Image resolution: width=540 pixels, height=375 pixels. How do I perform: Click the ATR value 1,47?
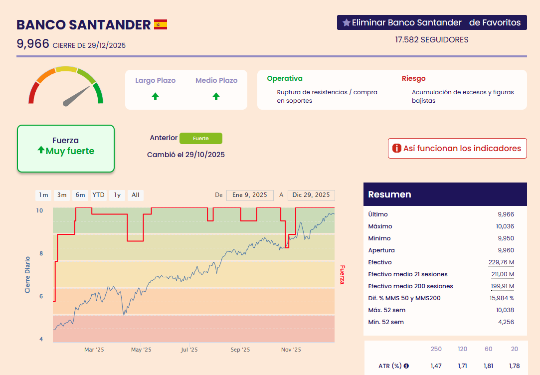click(x=436, y=366)
